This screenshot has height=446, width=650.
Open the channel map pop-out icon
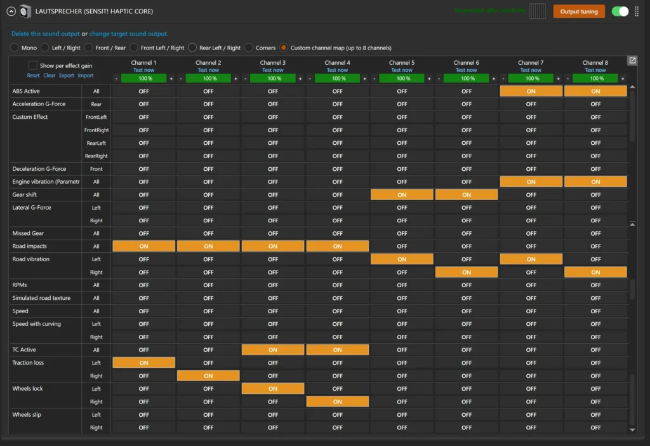tap(632, 60)
